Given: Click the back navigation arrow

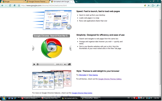Looking at the screenshot, I should click(2, 5).
